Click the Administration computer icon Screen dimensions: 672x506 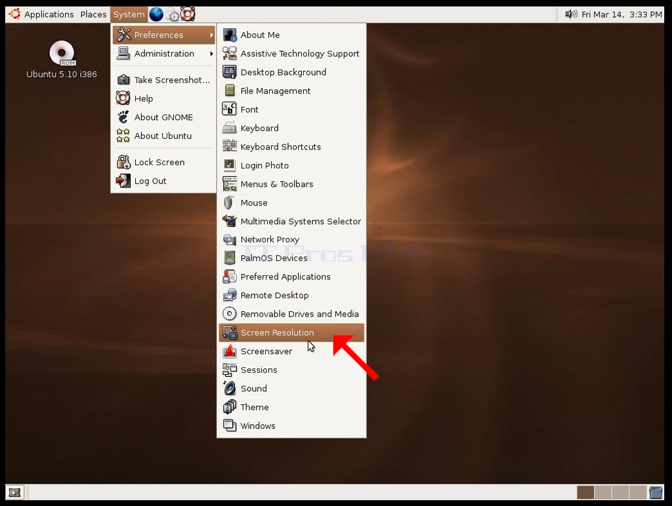point(123,54)
